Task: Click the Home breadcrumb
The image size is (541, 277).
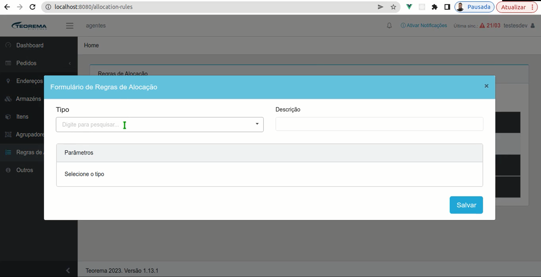Action: (x=91, y=45)
